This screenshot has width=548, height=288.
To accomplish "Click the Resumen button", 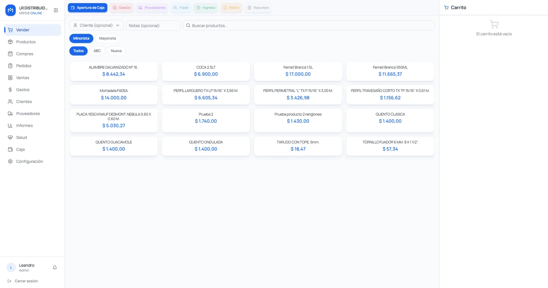I will point(258,8).
